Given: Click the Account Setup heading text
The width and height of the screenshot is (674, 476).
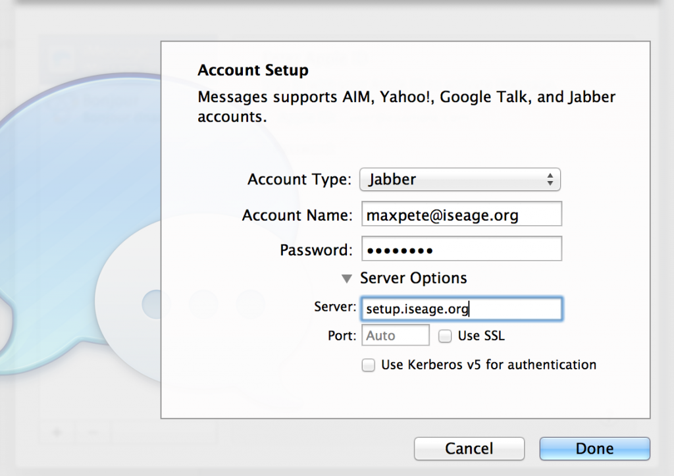Looking at the screenshot, I should point(253,70).
